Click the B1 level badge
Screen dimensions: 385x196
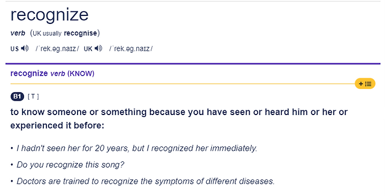(17, 96)
